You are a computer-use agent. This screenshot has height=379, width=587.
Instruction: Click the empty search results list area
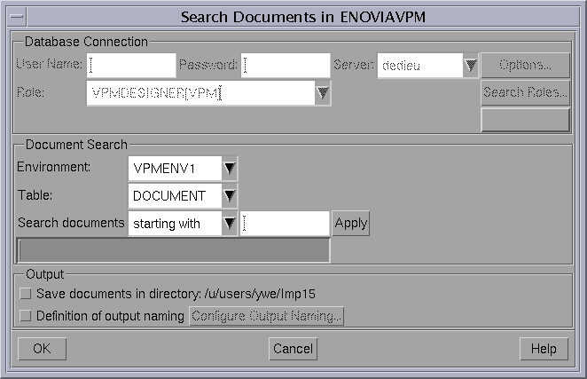[x=173, y=250]
